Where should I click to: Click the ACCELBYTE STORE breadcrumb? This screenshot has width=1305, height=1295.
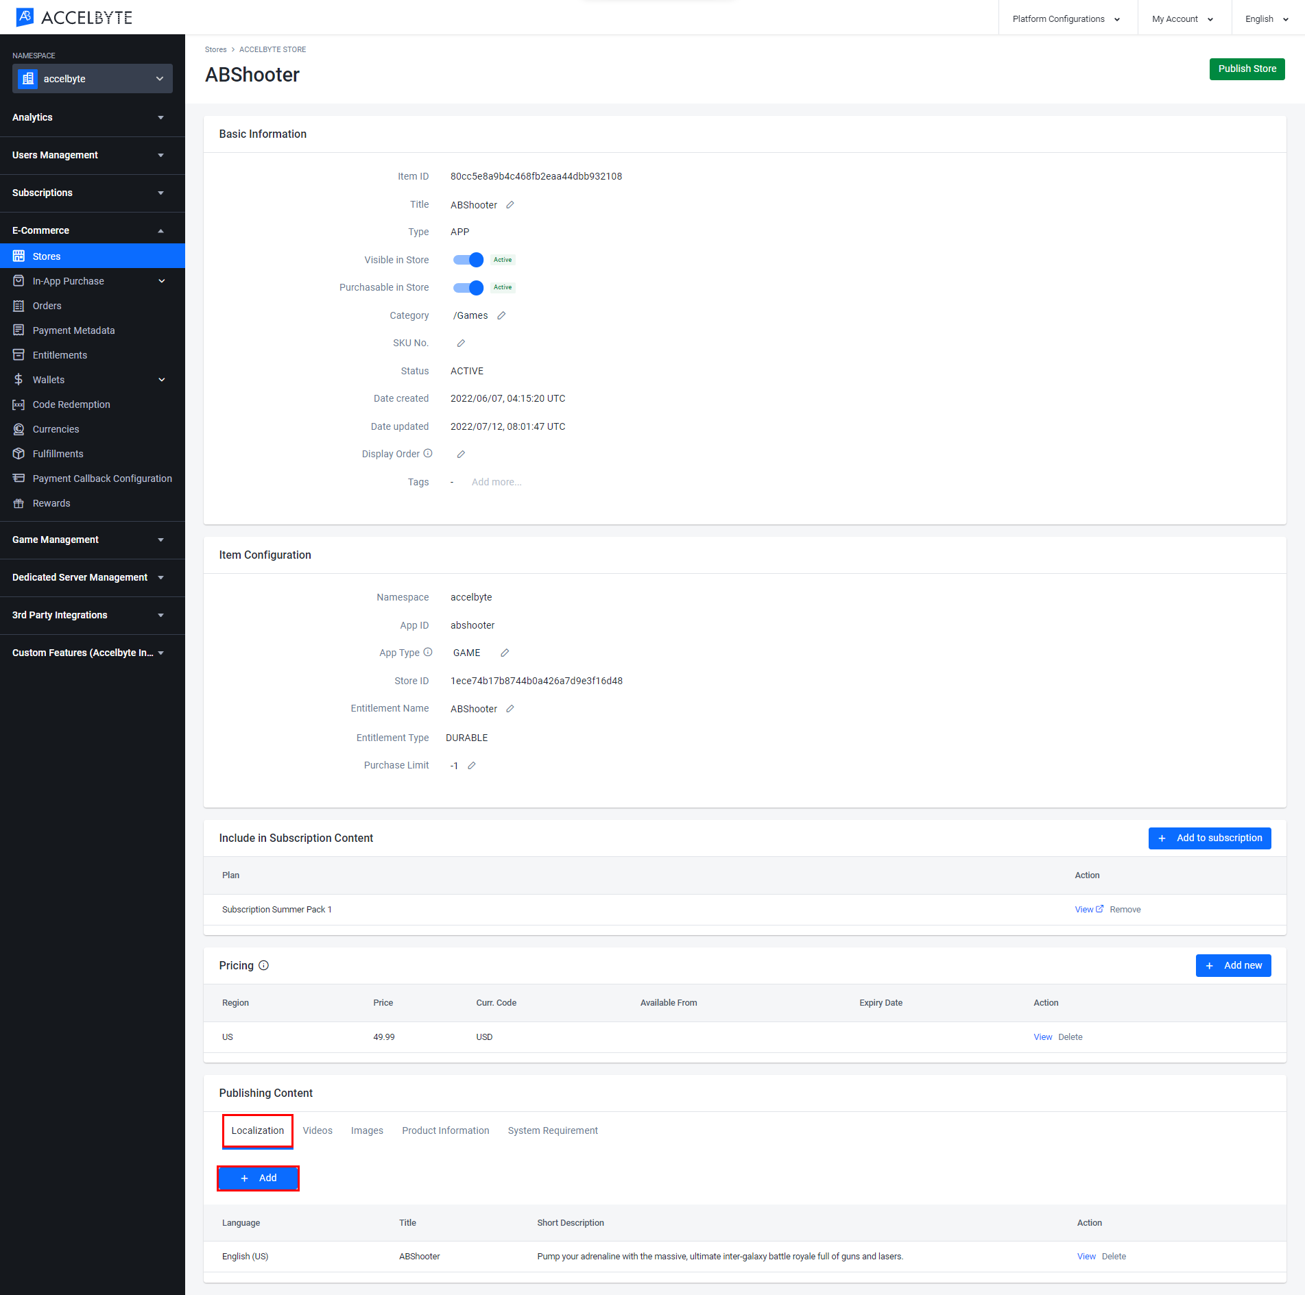pyautogui.click(x=272, y=49)
